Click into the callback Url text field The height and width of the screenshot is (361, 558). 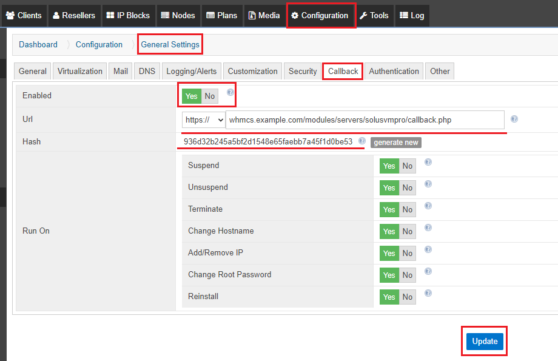364,120
